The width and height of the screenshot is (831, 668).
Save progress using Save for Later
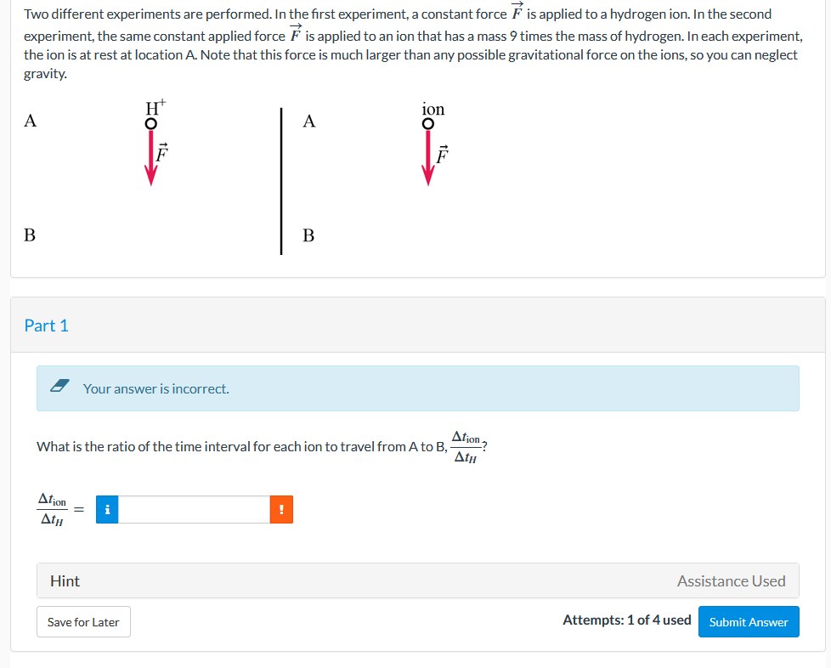pyautogui.click(x=82, y=621)
